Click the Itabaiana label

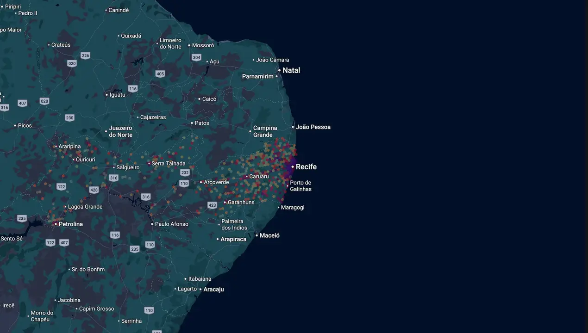pos(200,279)
